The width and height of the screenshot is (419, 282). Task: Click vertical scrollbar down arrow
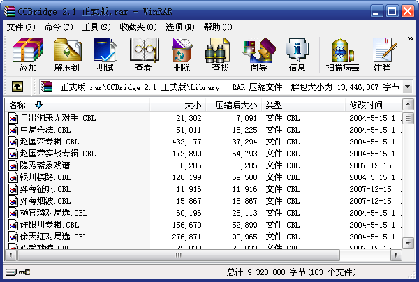408,244
